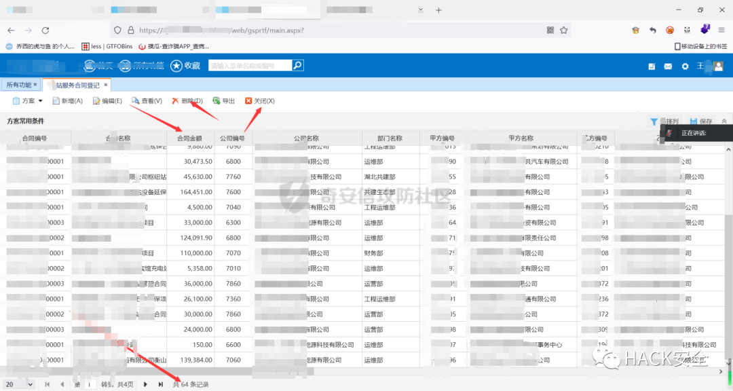Click the 保存 save button

[700, 122]
